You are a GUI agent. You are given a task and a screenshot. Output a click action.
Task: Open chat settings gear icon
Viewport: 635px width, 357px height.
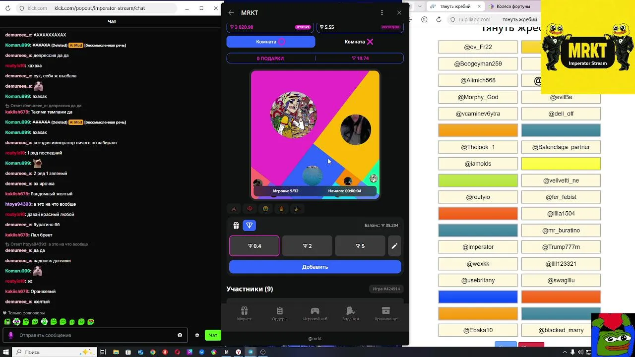(197, 335)
